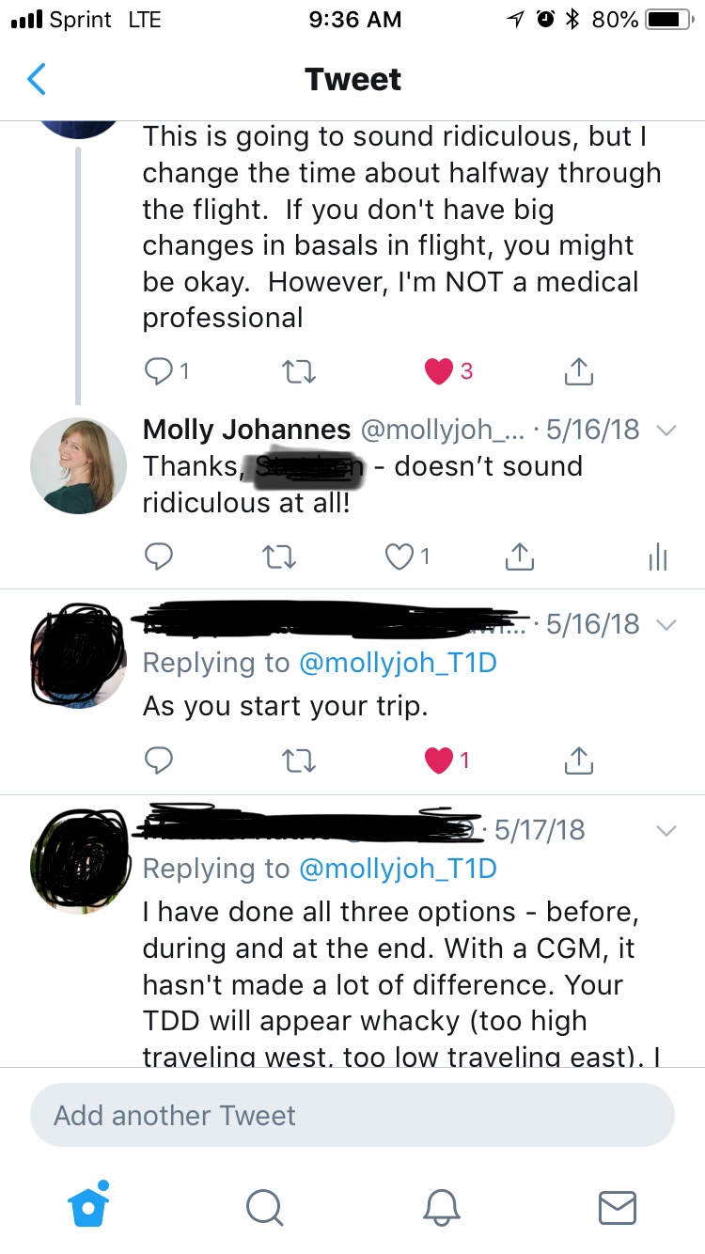
Task: Open options chevron on Molly Johannes's tweet
Action: (x=666, y=431)
